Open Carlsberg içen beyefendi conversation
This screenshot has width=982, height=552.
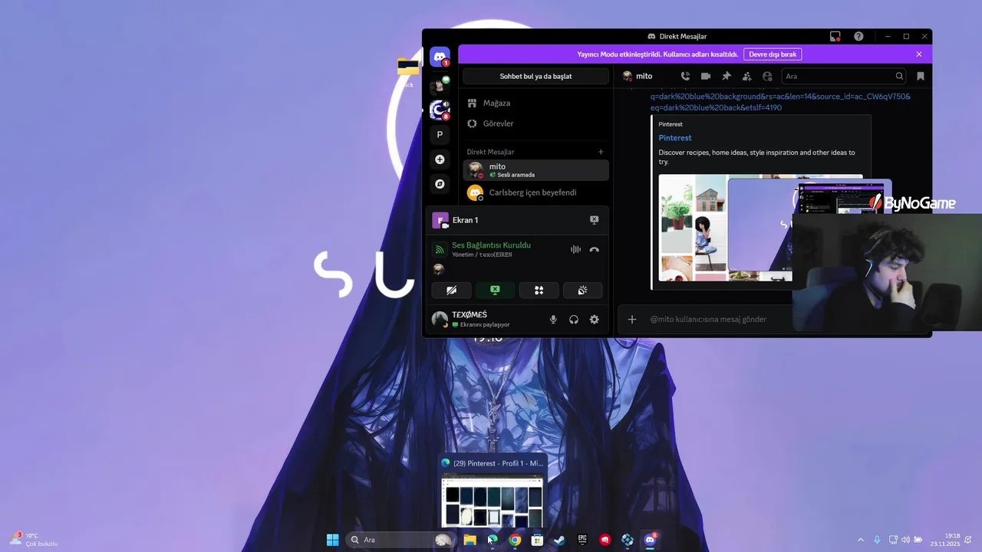pos(535,192)
